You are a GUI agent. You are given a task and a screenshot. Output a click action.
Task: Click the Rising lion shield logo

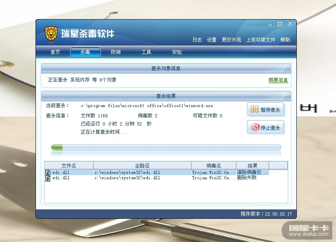(x=51, y=33)
